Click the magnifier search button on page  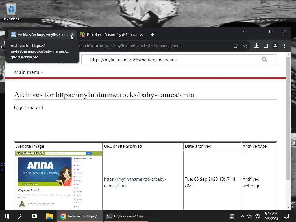264,60
